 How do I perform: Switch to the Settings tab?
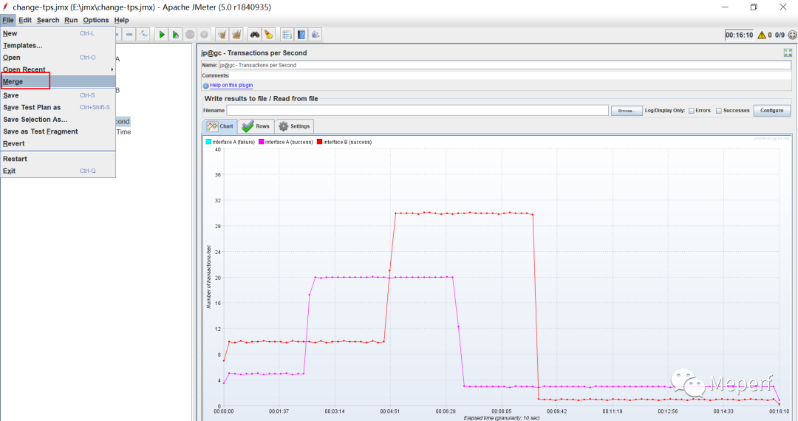click(294, 126)
